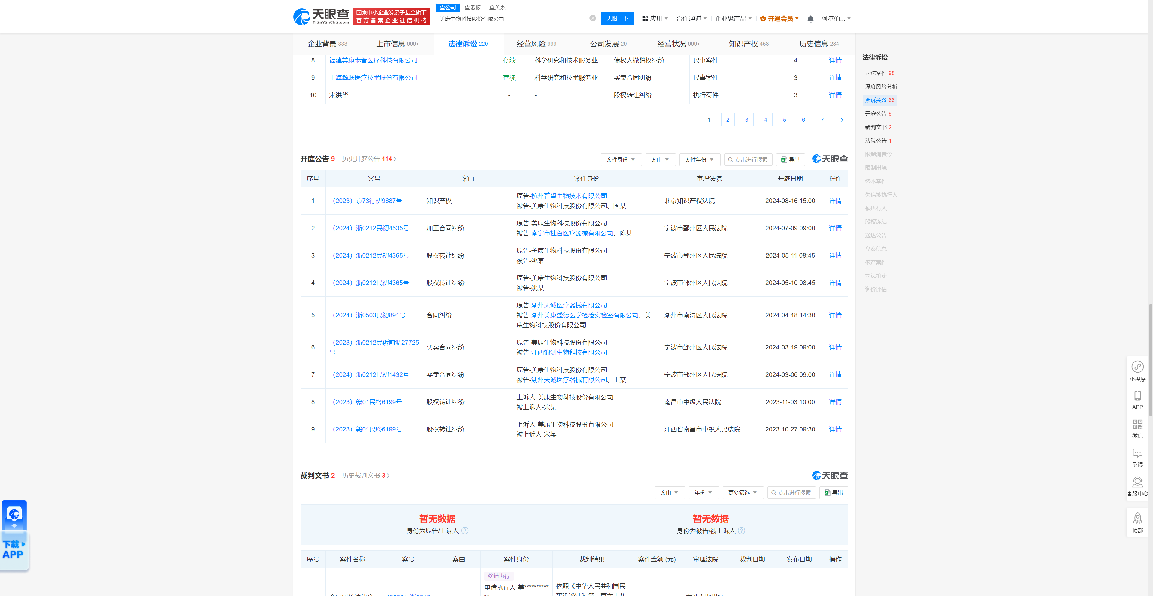Select the 查关系 search tab
1153x596 pixels.
coord(497,7)
